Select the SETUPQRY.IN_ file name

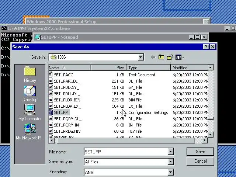[67, 125]
